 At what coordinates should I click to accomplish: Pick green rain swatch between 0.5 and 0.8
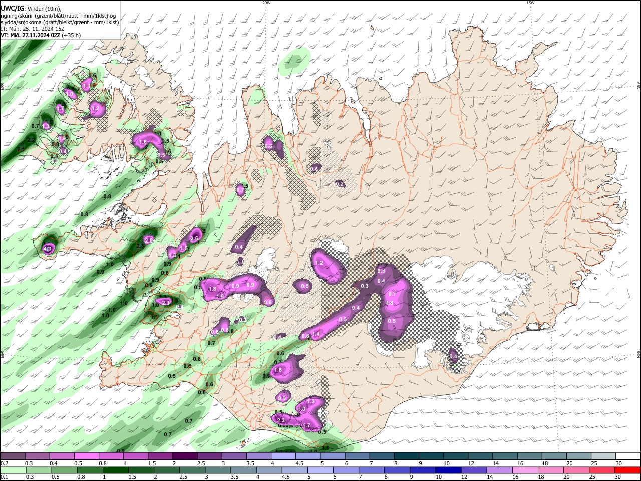(x=64, y=470)
